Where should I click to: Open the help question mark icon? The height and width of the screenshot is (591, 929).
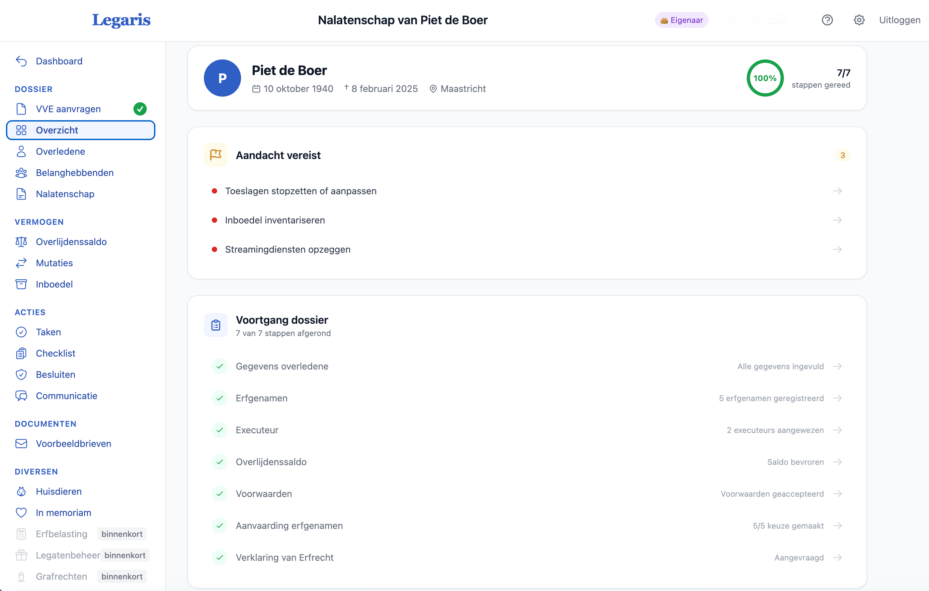[x=827, y=20]
